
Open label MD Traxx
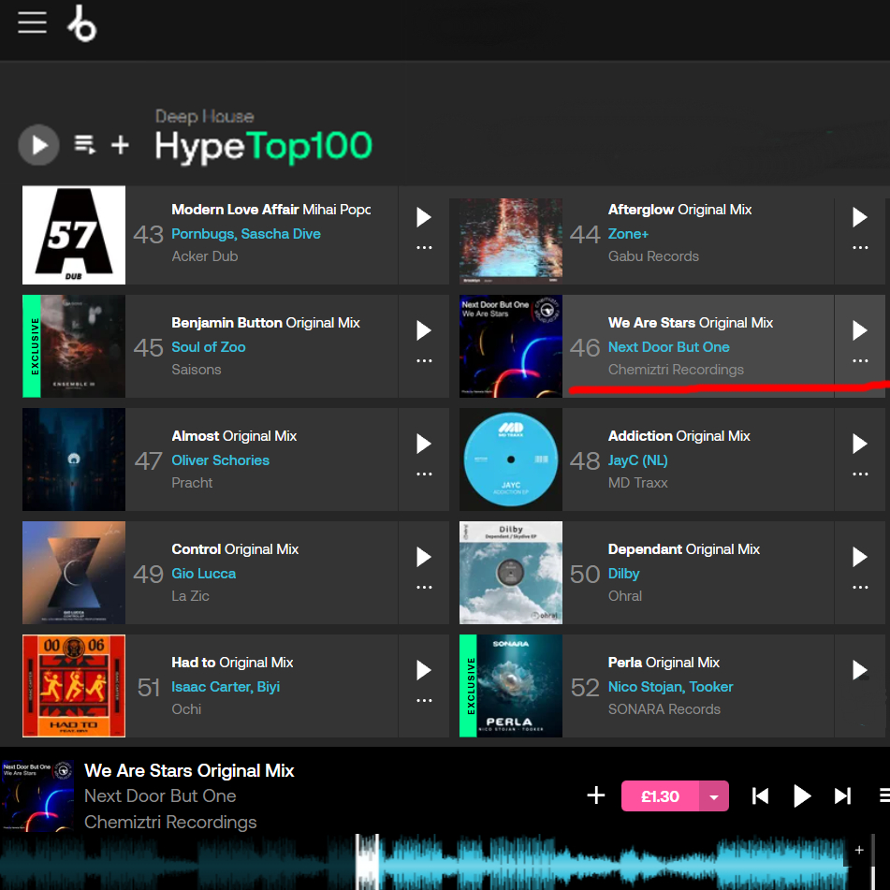click(x=638, y=483)
